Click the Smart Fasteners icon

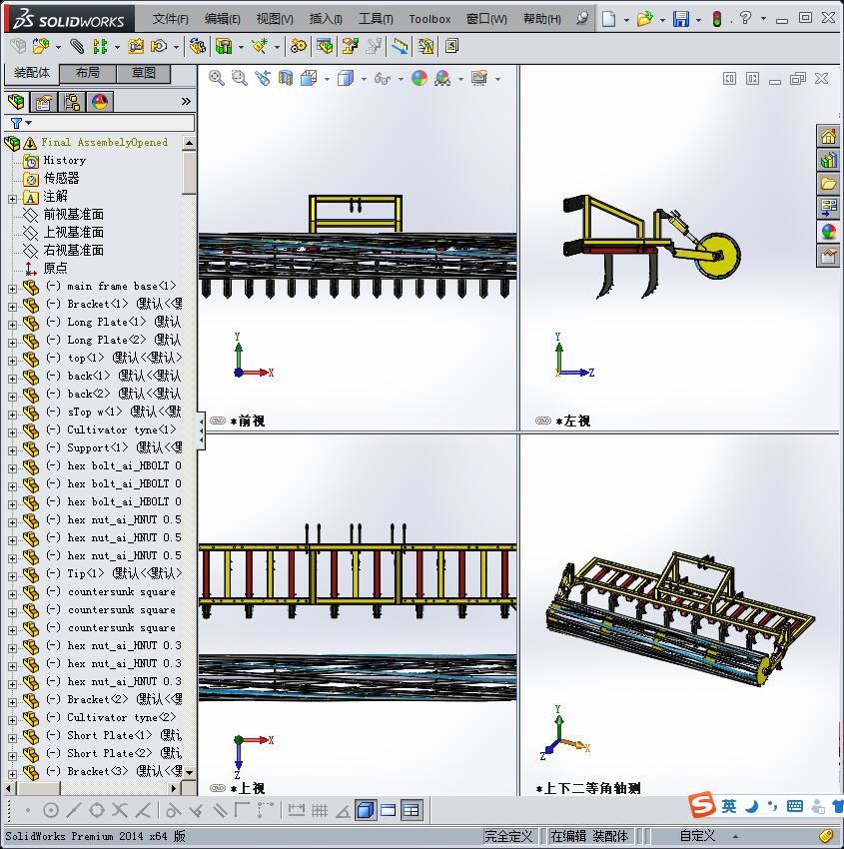[x=136, y=47]
